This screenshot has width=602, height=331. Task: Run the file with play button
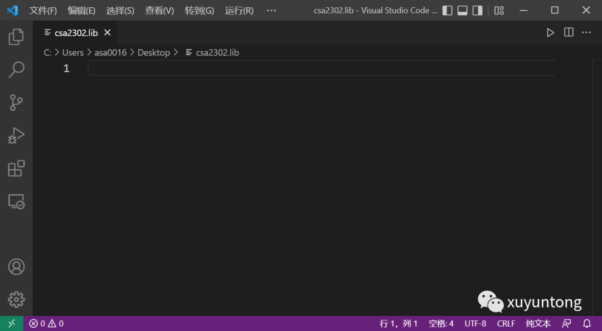[x=550, y=33]
